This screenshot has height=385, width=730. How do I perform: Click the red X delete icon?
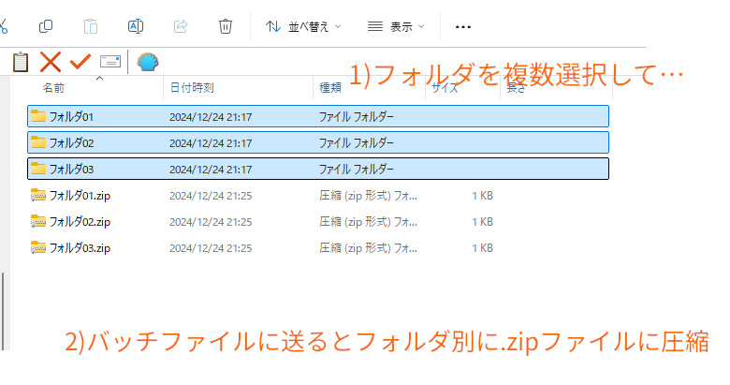[x=51, y=62]
